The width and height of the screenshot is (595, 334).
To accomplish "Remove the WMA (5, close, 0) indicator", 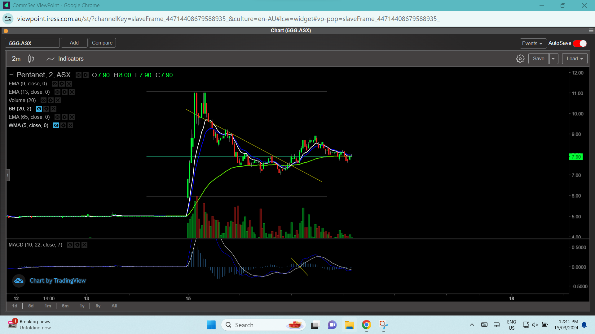I will pyautogui.click(x=70, y=126).
